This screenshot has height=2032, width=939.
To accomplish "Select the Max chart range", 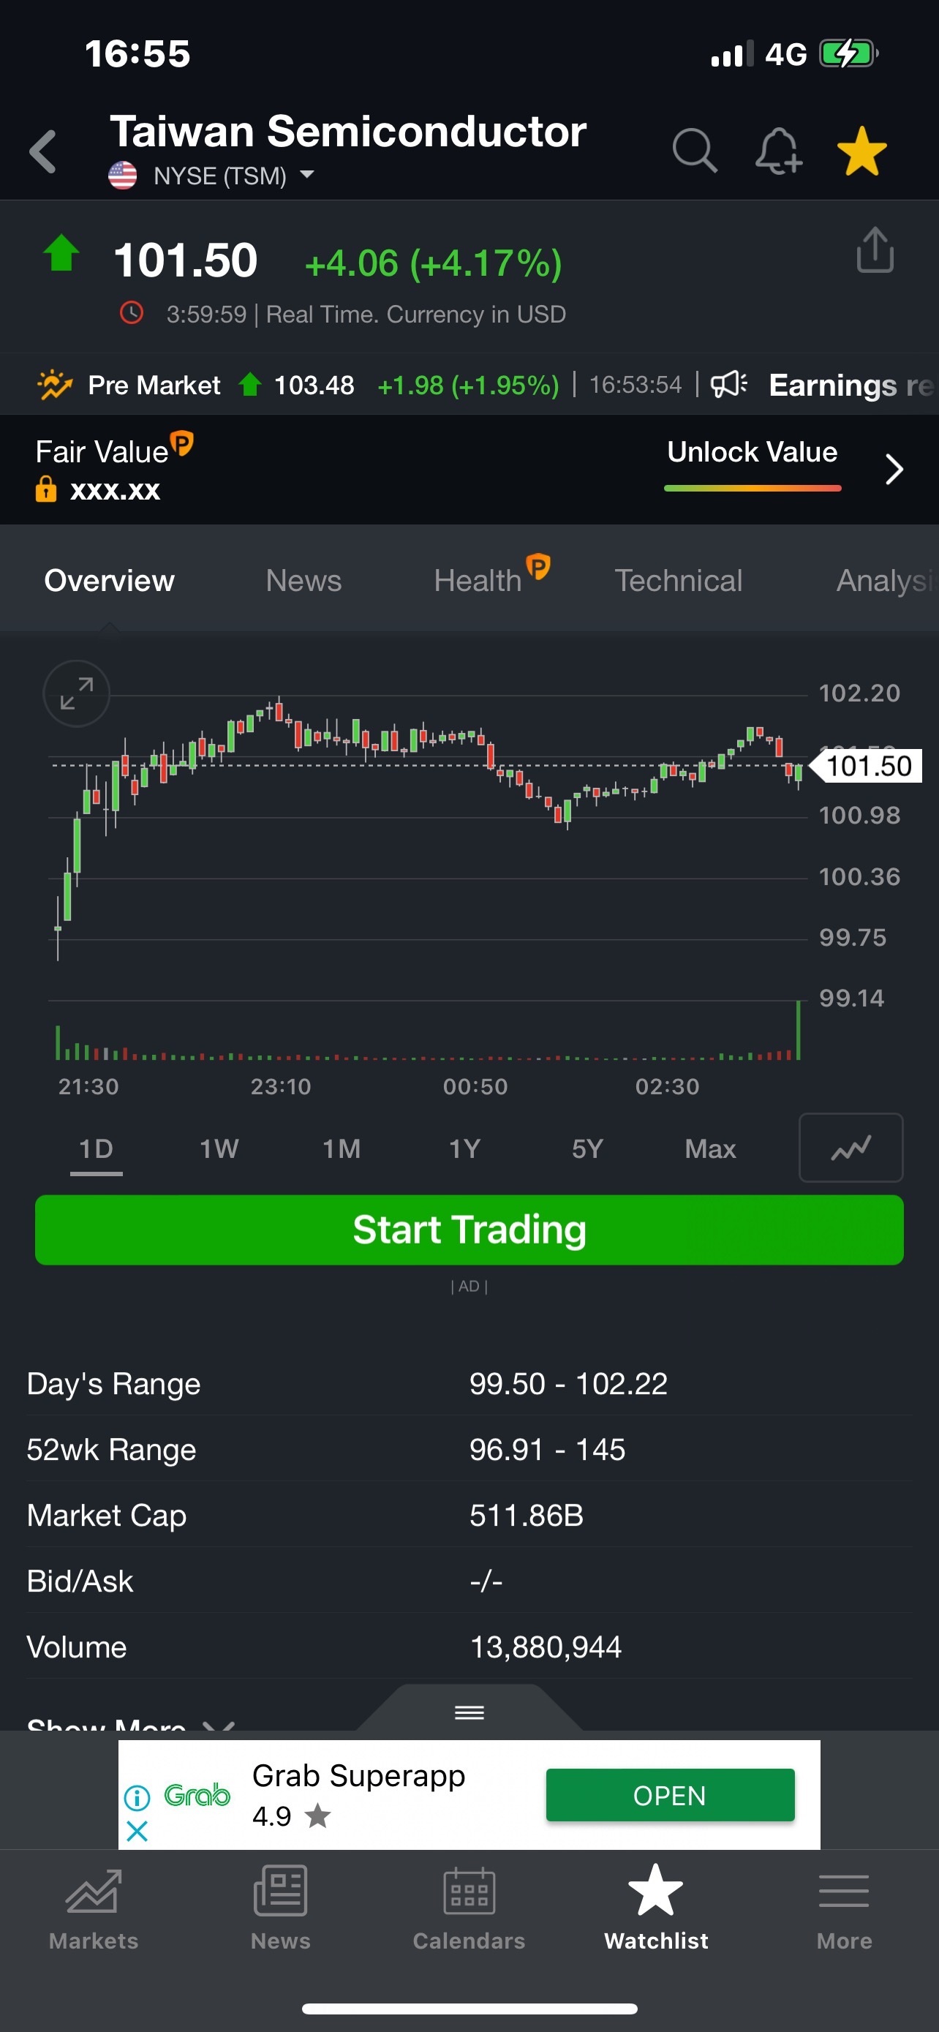I will point(710,1148).
